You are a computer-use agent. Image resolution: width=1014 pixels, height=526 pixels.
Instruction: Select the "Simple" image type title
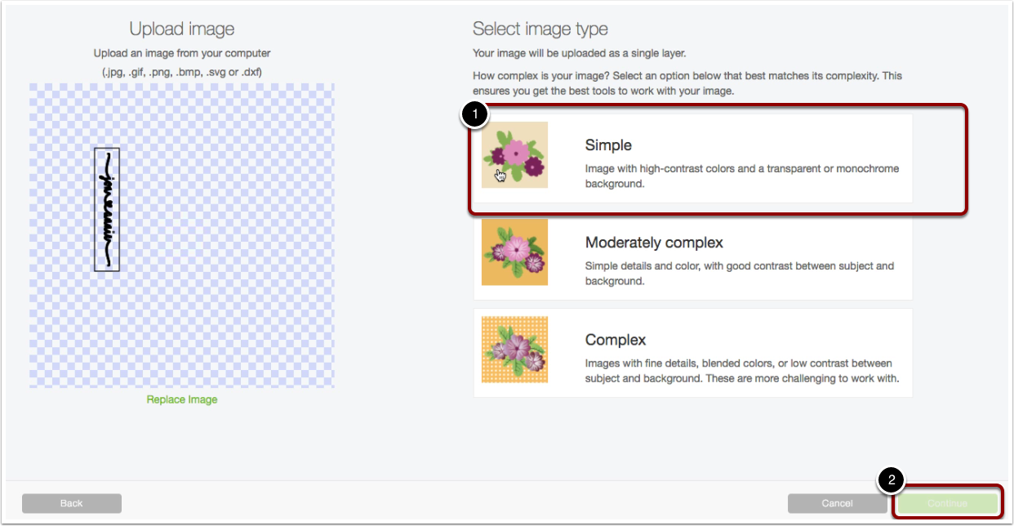pos(608,145)
